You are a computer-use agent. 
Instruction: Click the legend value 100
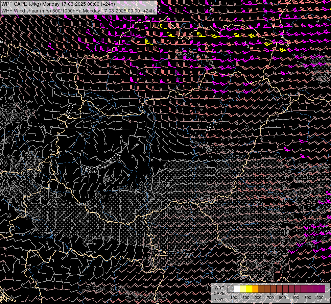coord(234,298)
